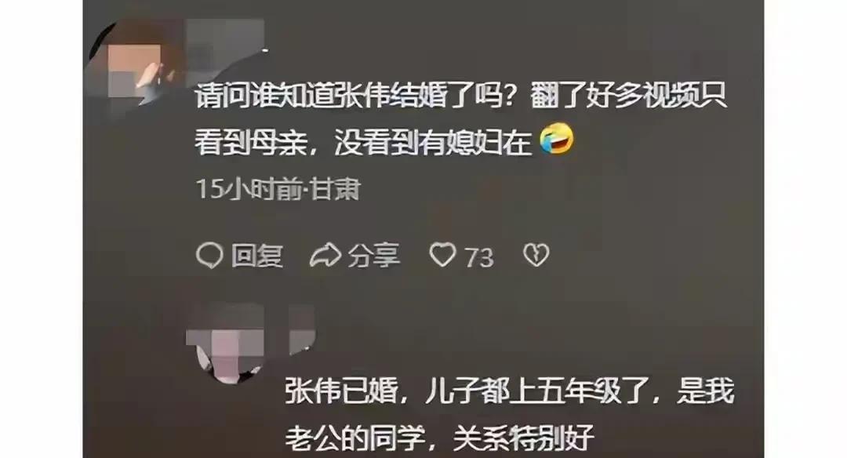Tap the phrase 翻了好多视频只

627,96
